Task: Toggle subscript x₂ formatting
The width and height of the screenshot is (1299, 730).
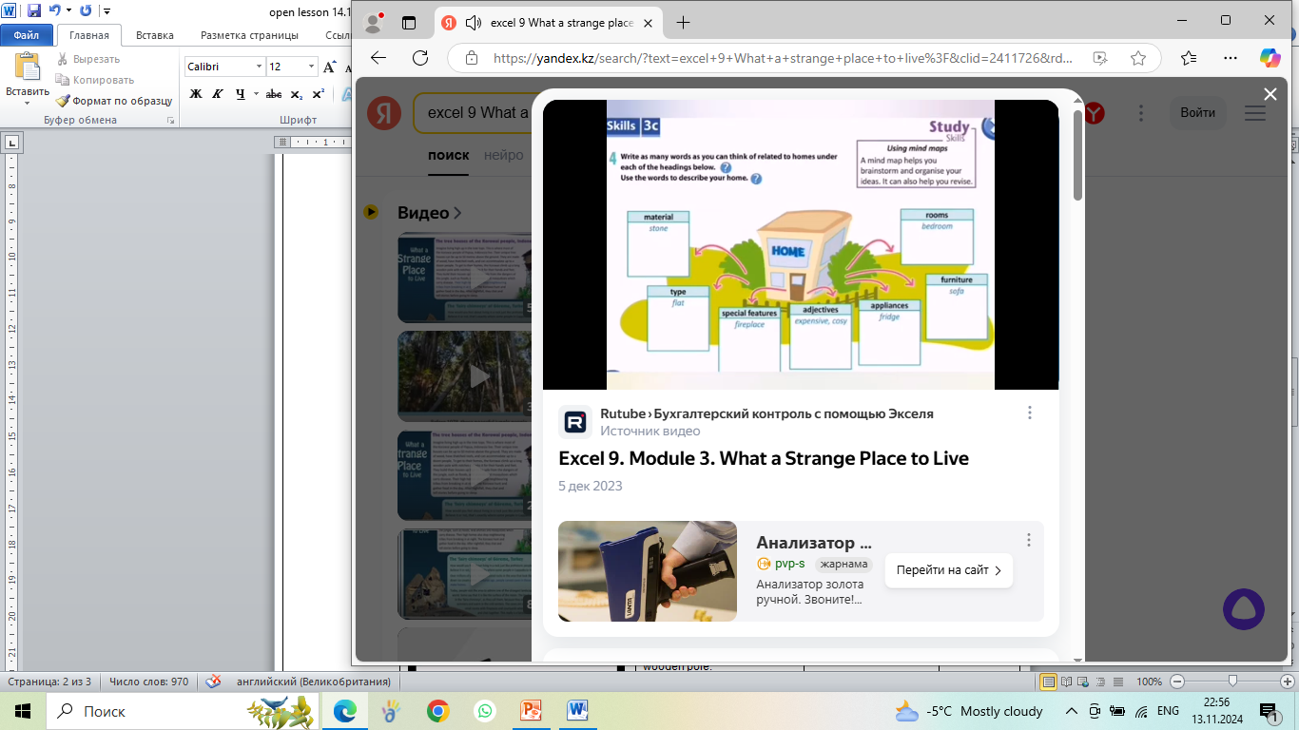Action: [296, 94]
